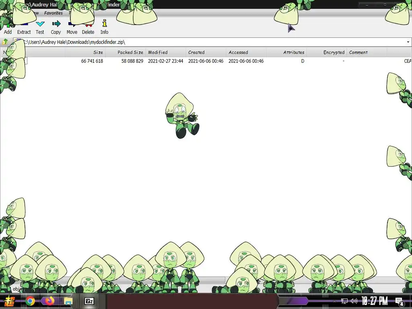Select size value 66 741 618
The width and height of the screenshot is (412, 309).
(x=92, y=61)
